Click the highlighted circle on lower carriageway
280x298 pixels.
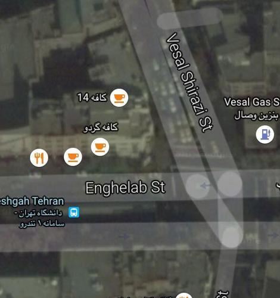point(232,237)
